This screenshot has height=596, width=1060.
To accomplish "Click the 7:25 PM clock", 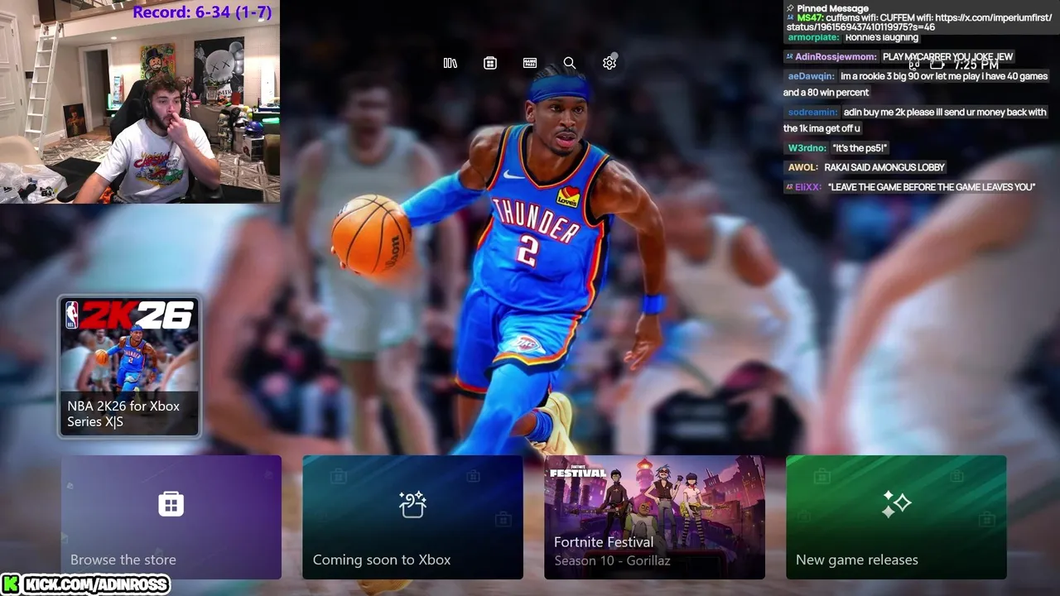I will point(976,65).
